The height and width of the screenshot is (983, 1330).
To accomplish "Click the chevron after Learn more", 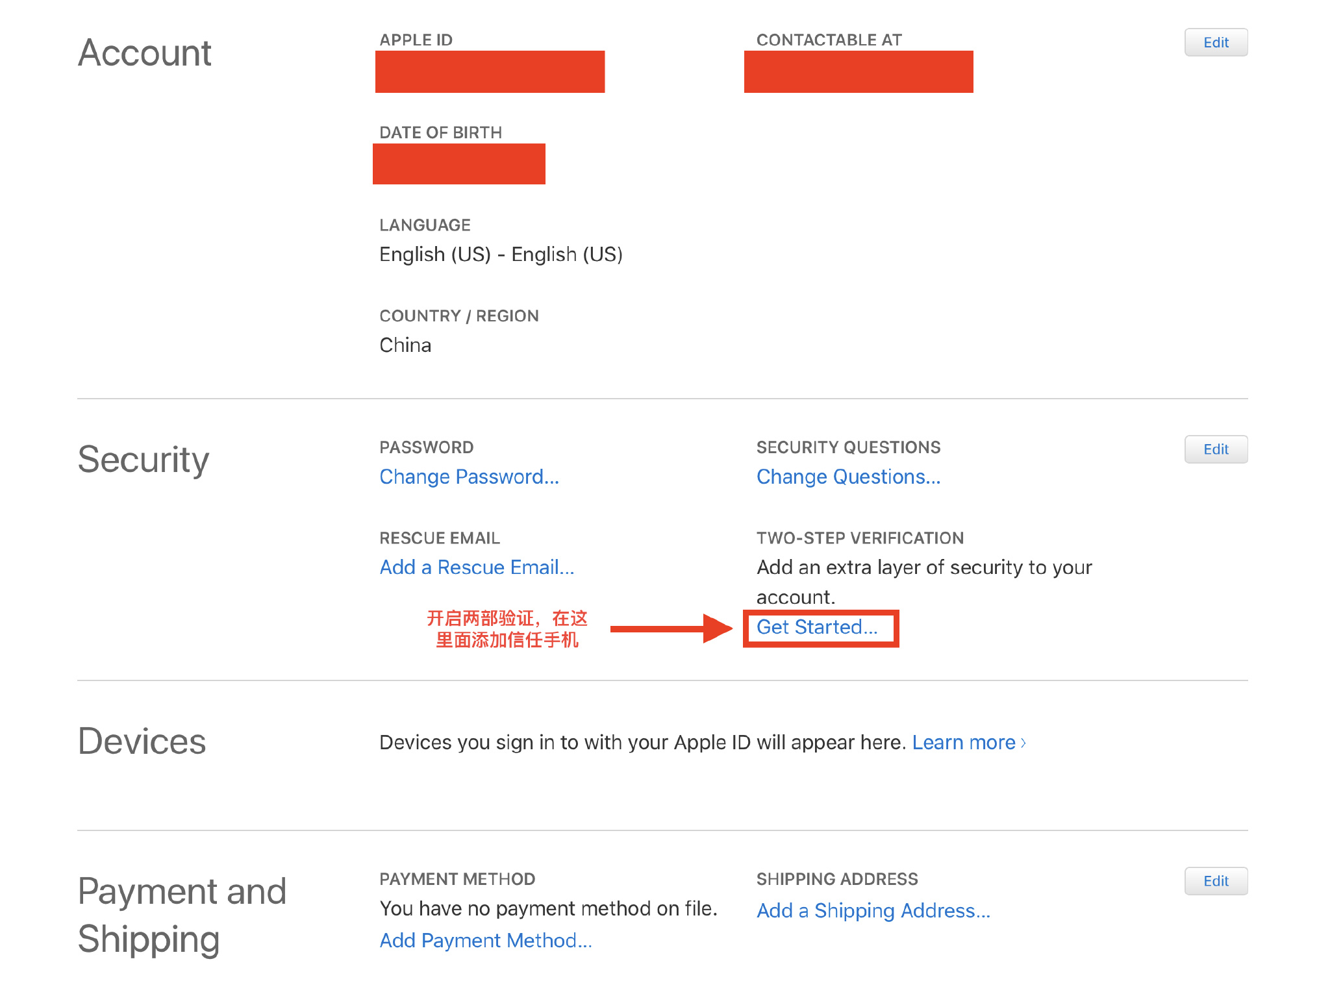I will coord(1023,743).
